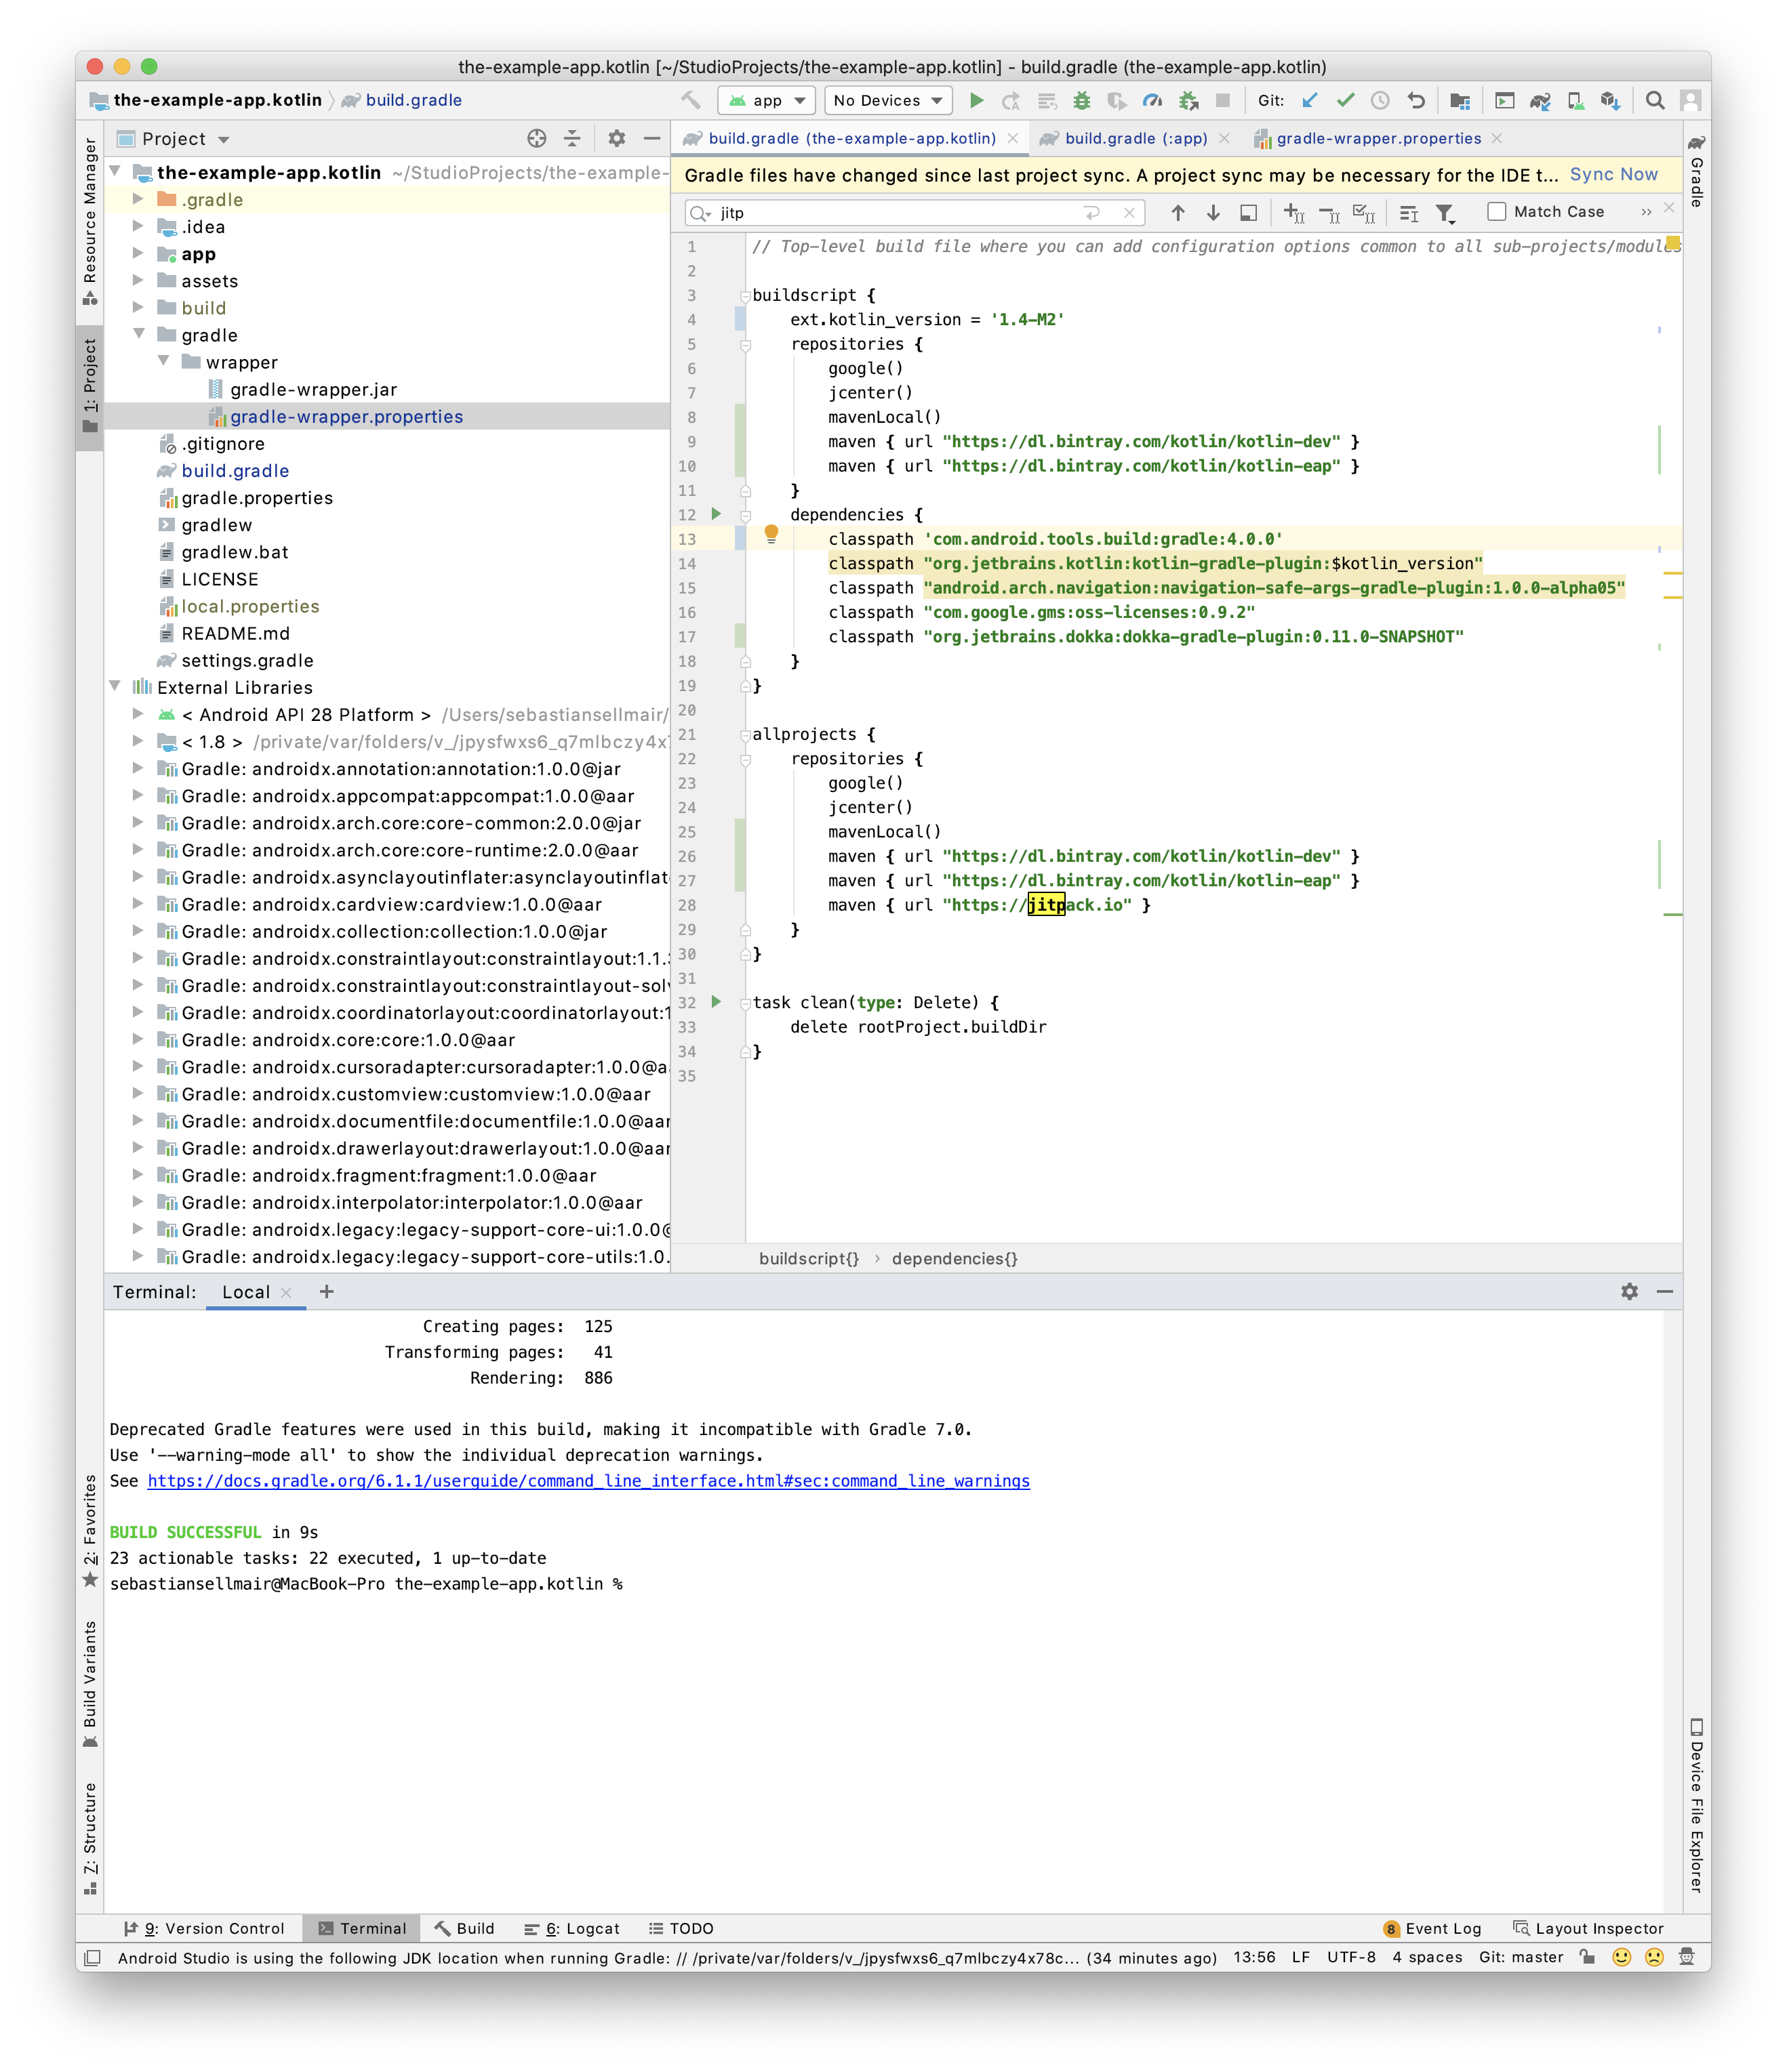Open the Debug 'app' tool

tap(1081, 101)
